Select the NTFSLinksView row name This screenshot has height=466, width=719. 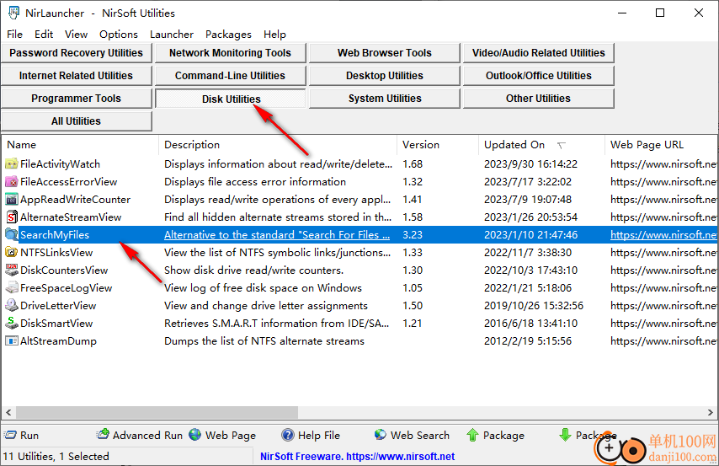(56, 253)
